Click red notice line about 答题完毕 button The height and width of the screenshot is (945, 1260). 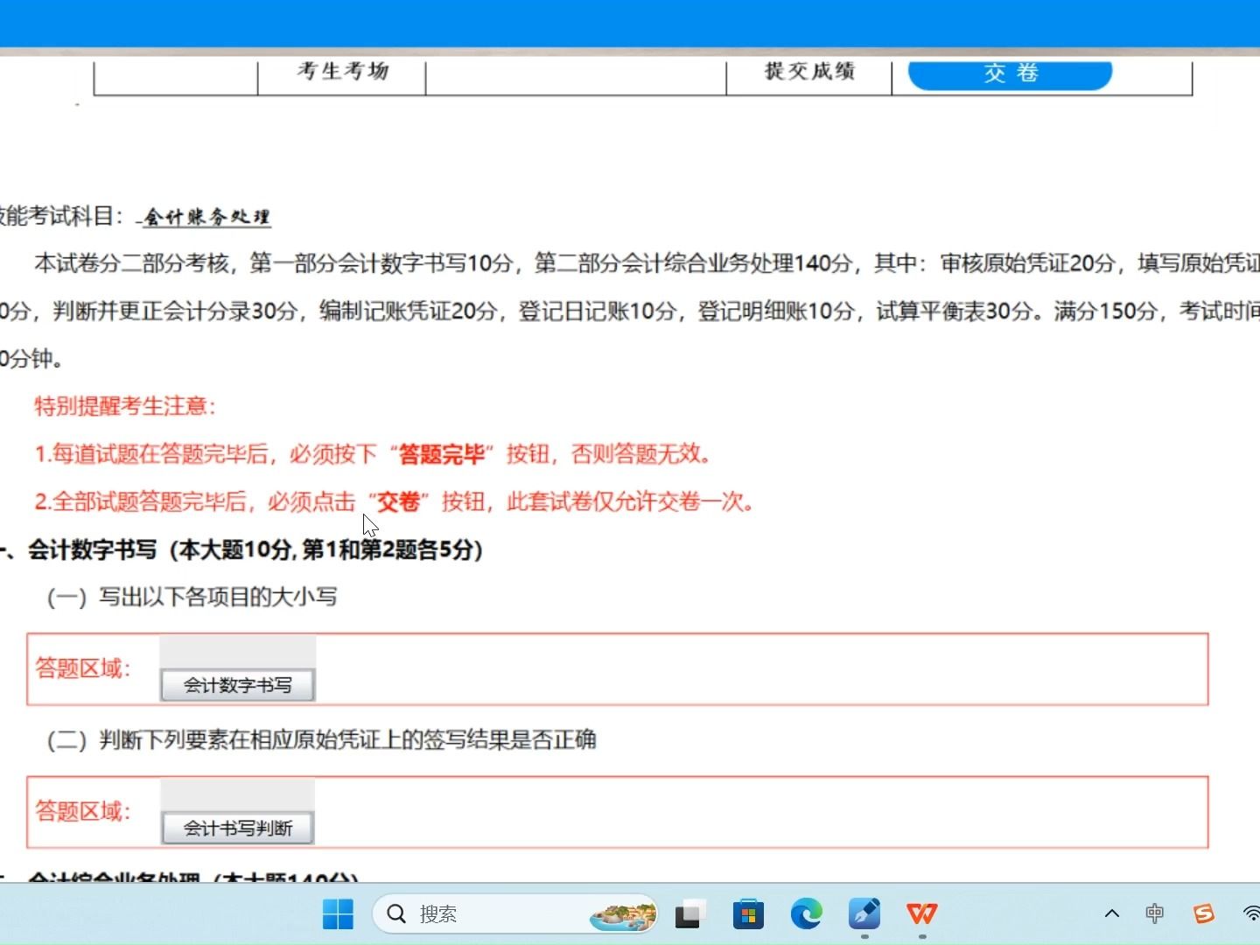pyautogui.click(x=374, y=454)
